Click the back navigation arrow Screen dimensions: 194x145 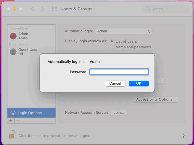(x=32, y=9)
